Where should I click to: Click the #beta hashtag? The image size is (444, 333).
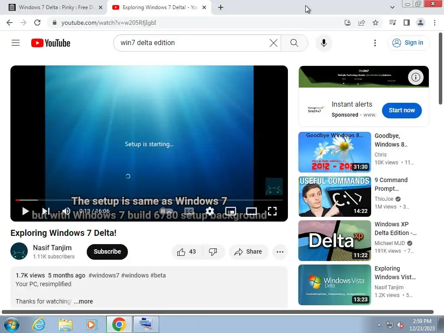(x=158, y=275)
